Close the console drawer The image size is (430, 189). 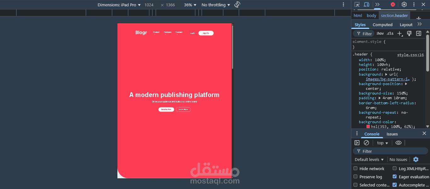coord(424,134)
